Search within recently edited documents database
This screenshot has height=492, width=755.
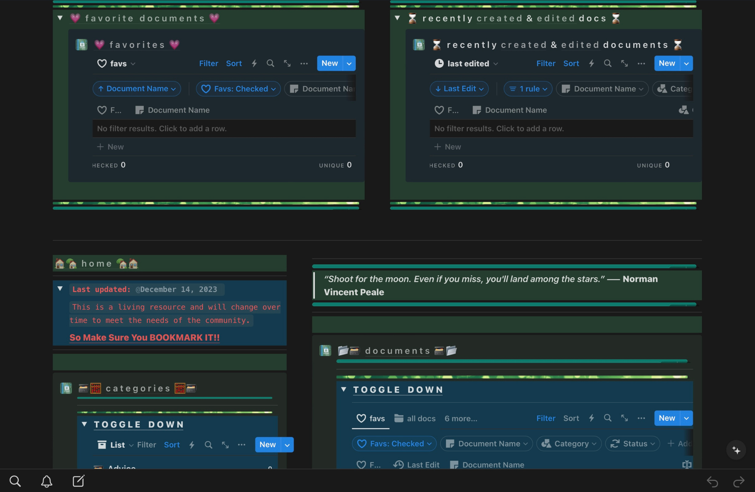pyautogui.click(x=608, y=63)
